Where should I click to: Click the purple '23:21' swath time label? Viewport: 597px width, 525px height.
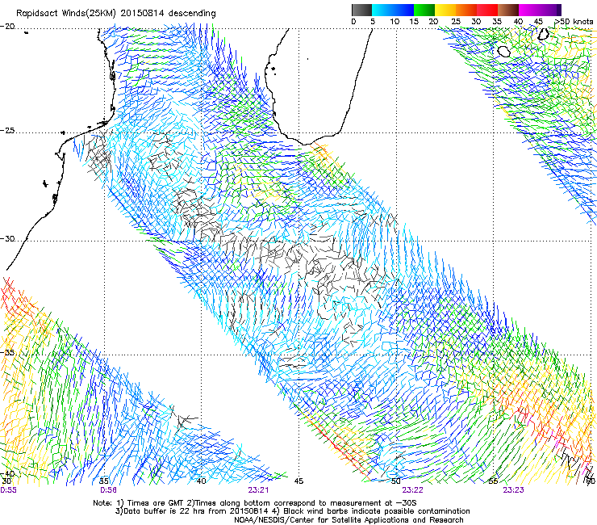pyautogui.click(x=258, y=490)
